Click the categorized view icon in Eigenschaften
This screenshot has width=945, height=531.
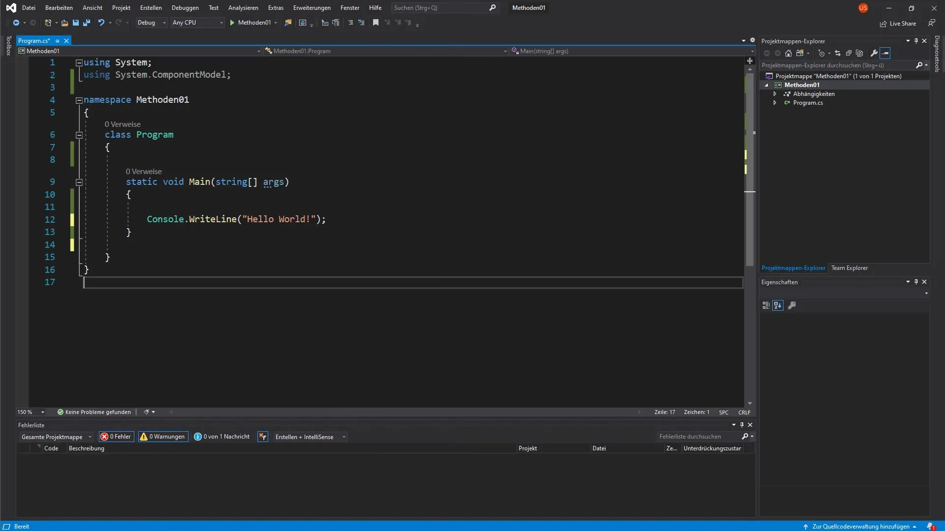[766, 305]
